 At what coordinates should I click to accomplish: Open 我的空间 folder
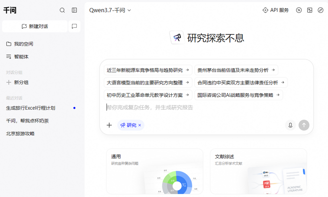pos(20,44)
